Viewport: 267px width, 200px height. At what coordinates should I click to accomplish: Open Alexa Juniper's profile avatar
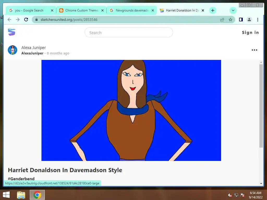[x=13, y=50]
